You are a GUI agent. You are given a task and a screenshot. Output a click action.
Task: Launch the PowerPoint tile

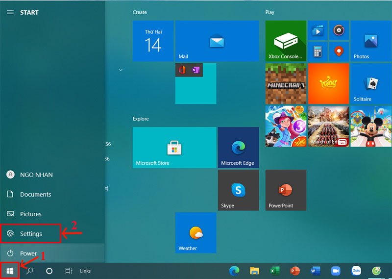(x=286, y=190)
